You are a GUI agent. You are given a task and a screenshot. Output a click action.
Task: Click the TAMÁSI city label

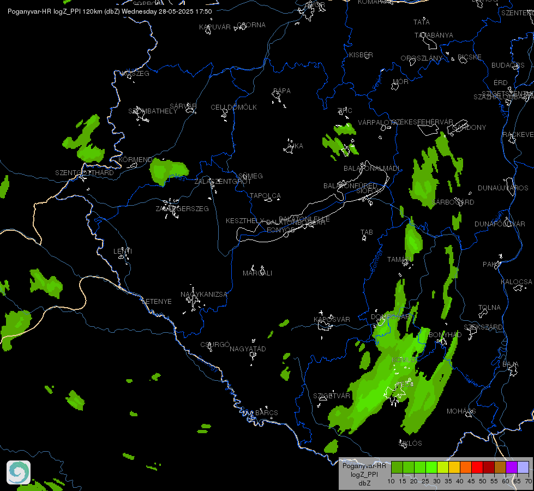[399, 260]
